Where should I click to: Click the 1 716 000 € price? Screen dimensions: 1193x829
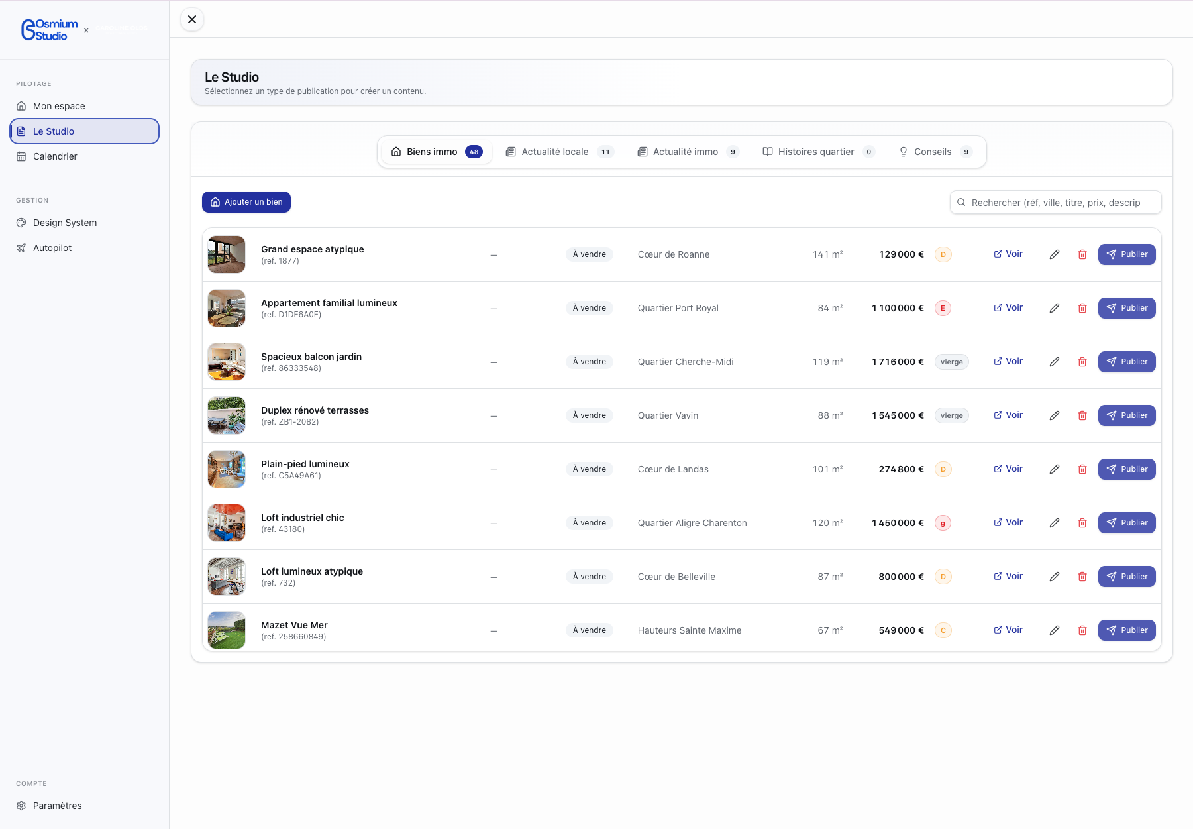tap(898, 362)
